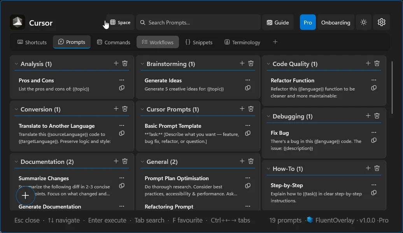Copy the "Generate Ideas" prompt
The height and width of the screenshot is (233, 403).
pyautogui.click(x=248, y=88)
